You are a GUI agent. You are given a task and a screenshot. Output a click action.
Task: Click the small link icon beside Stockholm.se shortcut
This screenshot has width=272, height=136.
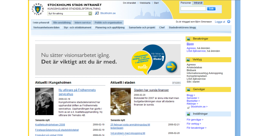(188, 108)
